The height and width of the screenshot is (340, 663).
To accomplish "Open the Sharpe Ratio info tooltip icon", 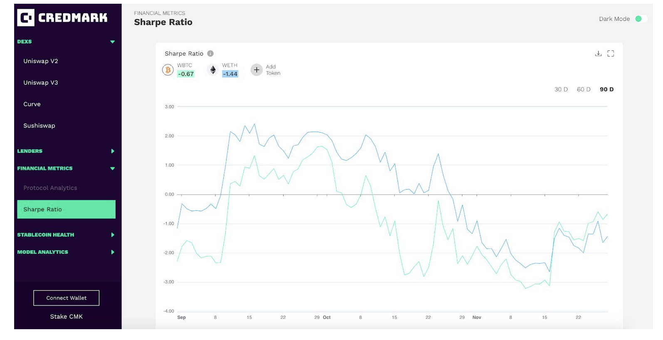I will [x=210, y=54].
